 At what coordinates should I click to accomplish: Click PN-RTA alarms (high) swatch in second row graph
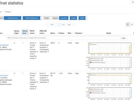pos(90,89)
